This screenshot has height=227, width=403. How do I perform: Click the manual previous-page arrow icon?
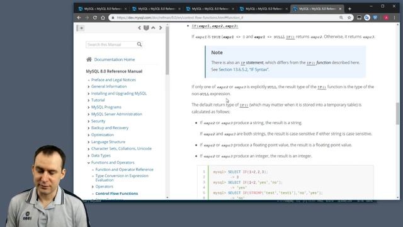pos(139,28)
